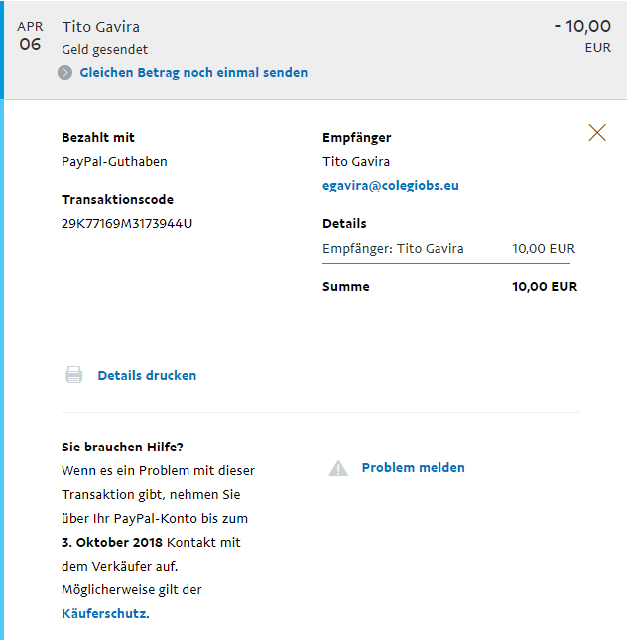Screen dimensions: 627x640
Task: Click the Empfänger: Tito Gavira detail row
Action: [448, 249]
